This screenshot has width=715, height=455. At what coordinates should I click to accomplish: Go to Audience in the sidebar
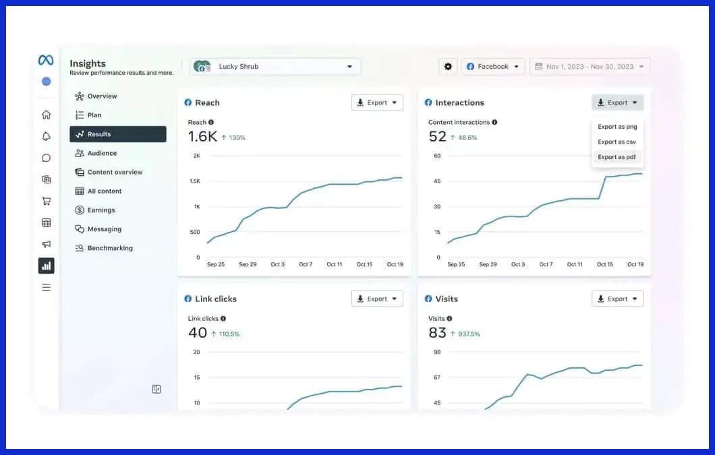click(x=102, y=153)
